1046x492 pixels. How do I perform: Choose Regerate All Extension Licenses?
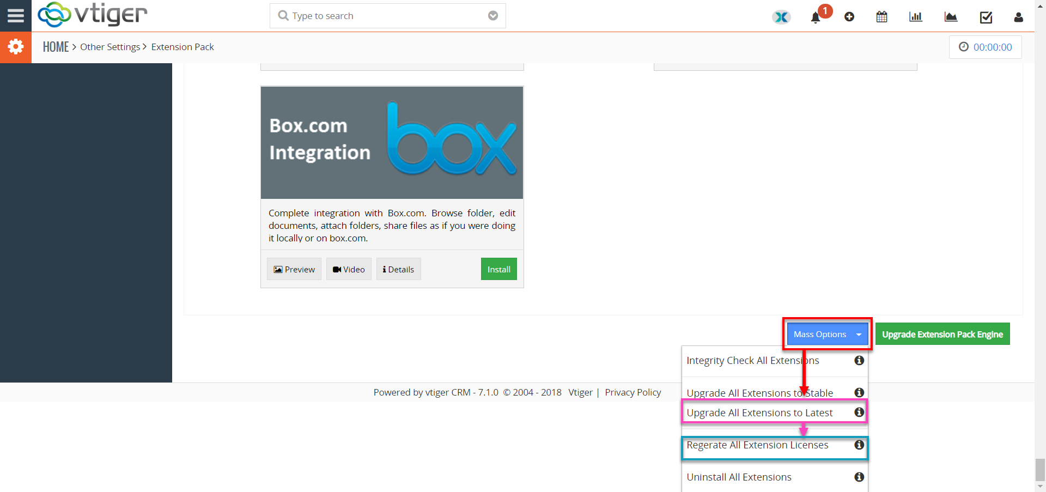pyautogui.click(x=757, y=445)
